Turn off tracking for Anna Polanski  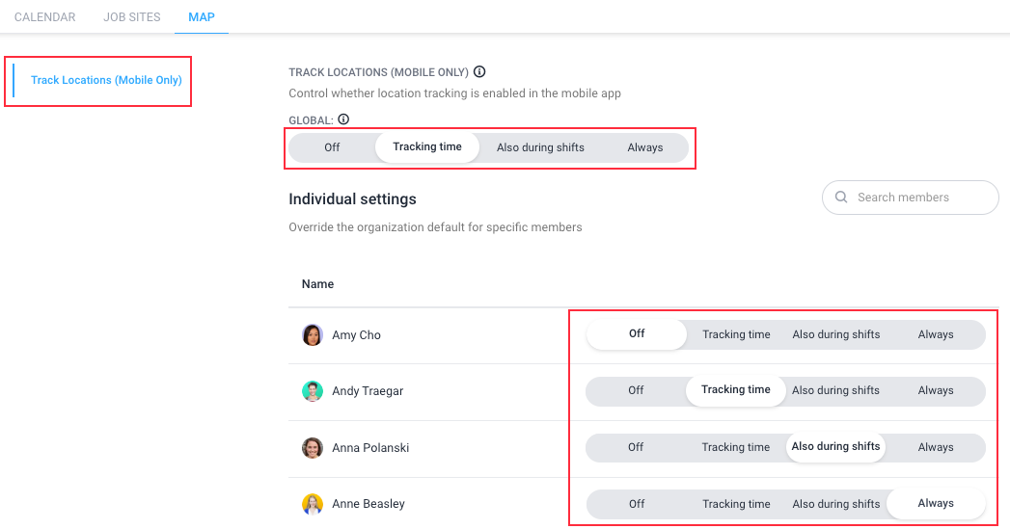(636, 447)
